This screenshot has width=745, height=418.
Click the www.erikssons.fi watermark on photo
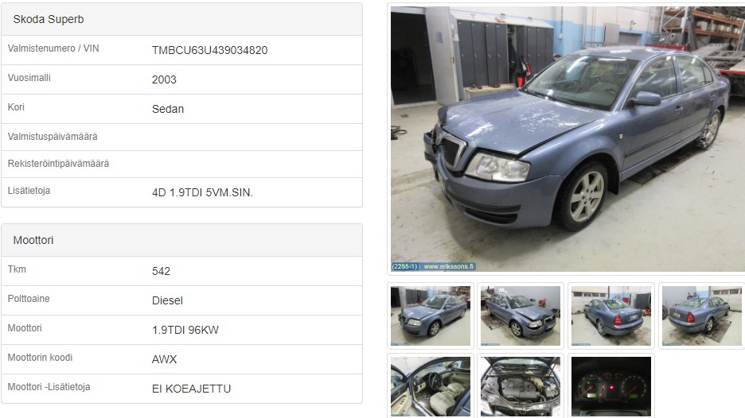[449, 267]
